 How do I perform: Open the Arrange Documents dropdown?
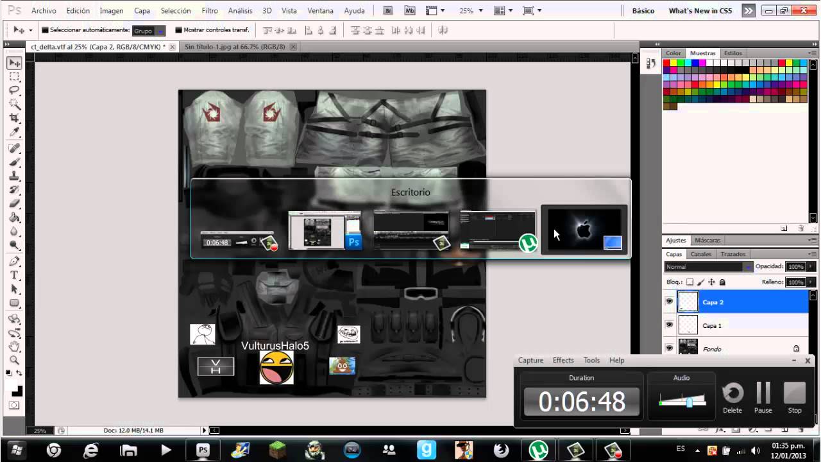coord(504,11)
